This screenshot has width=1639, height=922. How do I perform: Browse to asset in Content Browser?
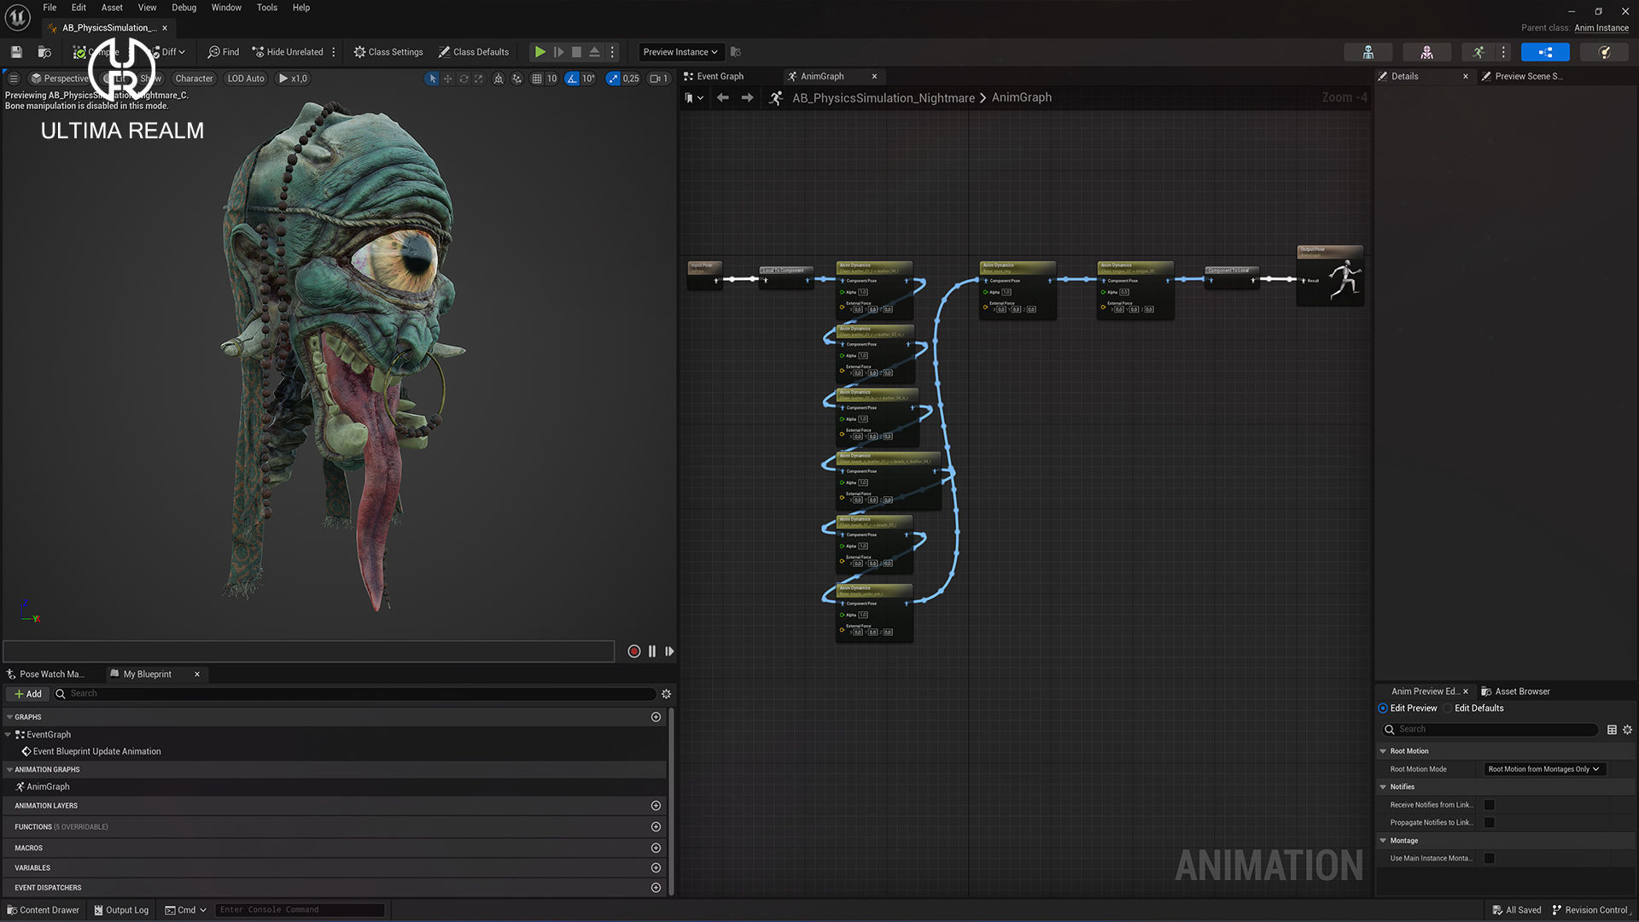pyautogui.click(x=44, y=52)
